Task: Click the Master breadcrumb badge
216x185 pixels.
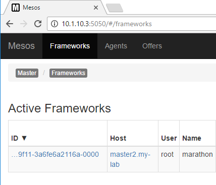Action: (27, 73)
